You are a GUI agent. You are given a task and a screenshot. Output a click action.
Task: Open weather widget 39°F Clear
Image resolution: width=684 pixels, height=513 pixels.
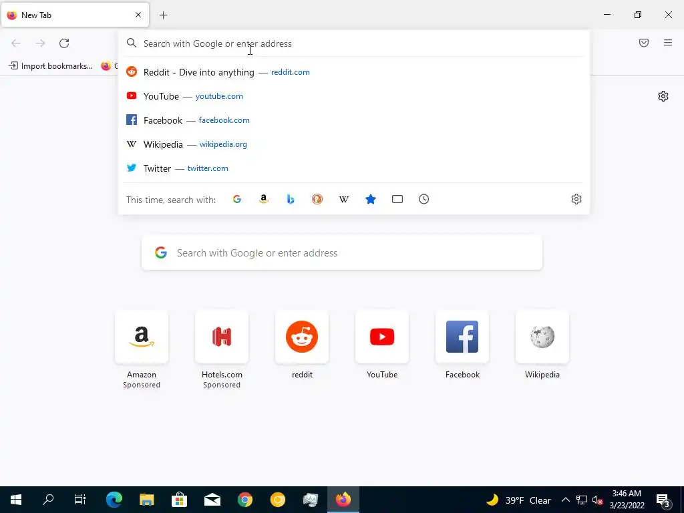coord(518,500)
